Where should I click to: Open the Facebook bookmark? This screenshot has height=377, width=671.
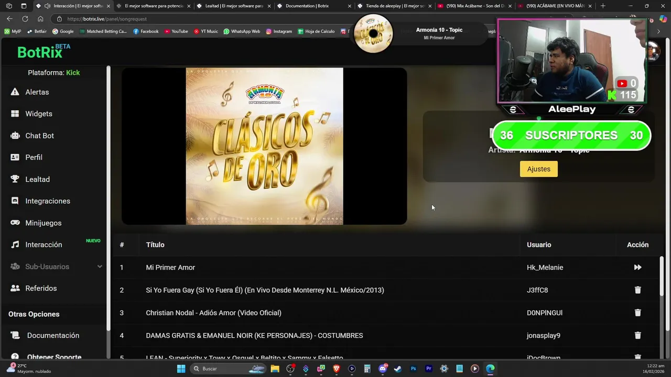click(x=146, y=31)
